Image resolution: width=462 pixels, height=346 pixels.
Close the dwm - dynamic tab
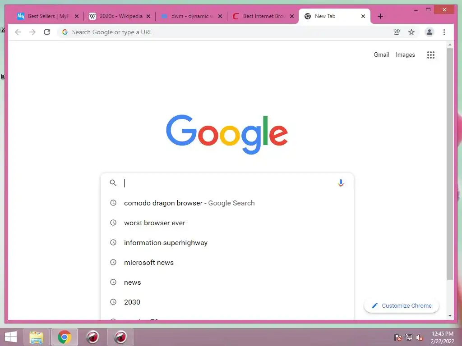pyautogui.click(x=220, y=16)
